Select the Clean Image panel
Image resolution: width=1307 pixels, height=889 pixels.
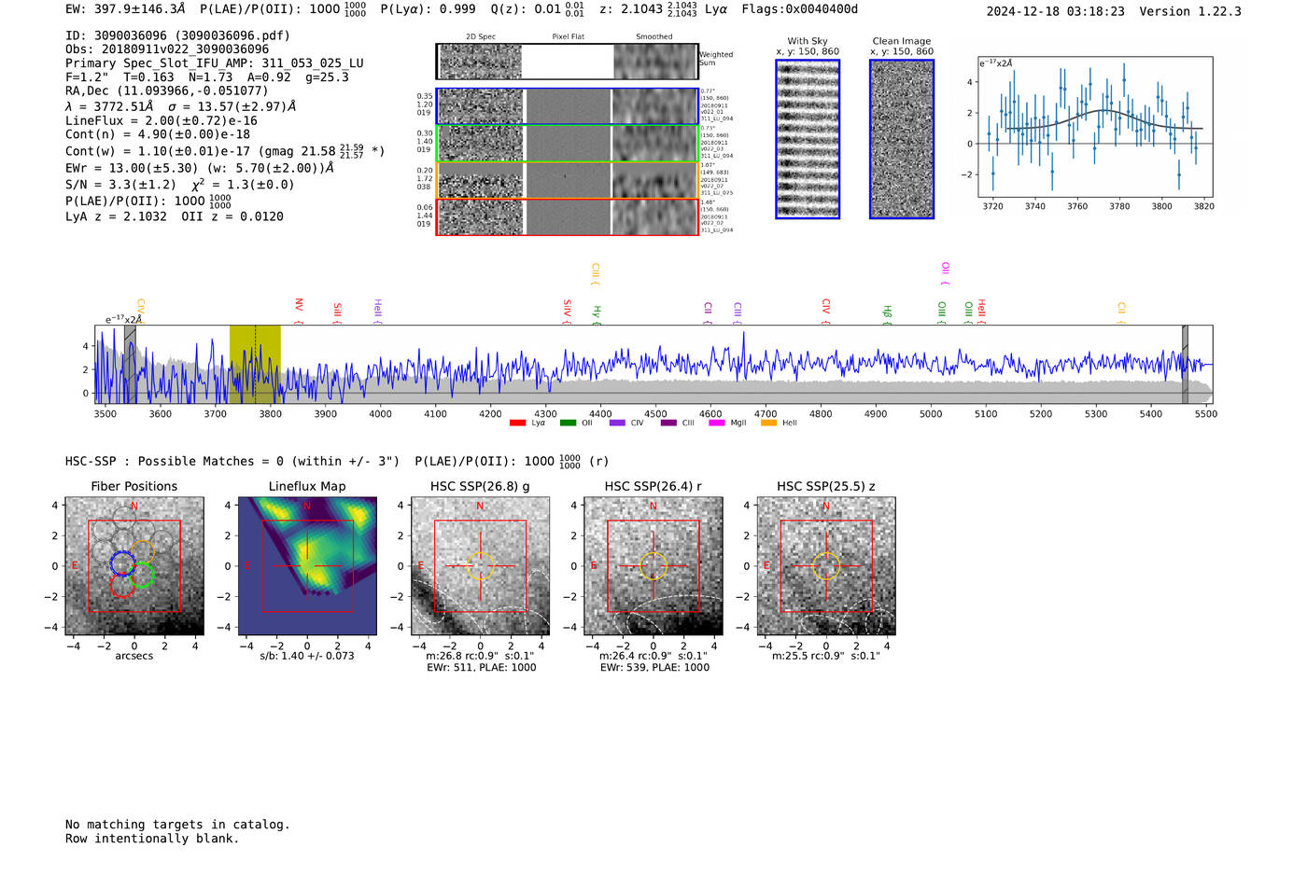(x=902, y=139)
